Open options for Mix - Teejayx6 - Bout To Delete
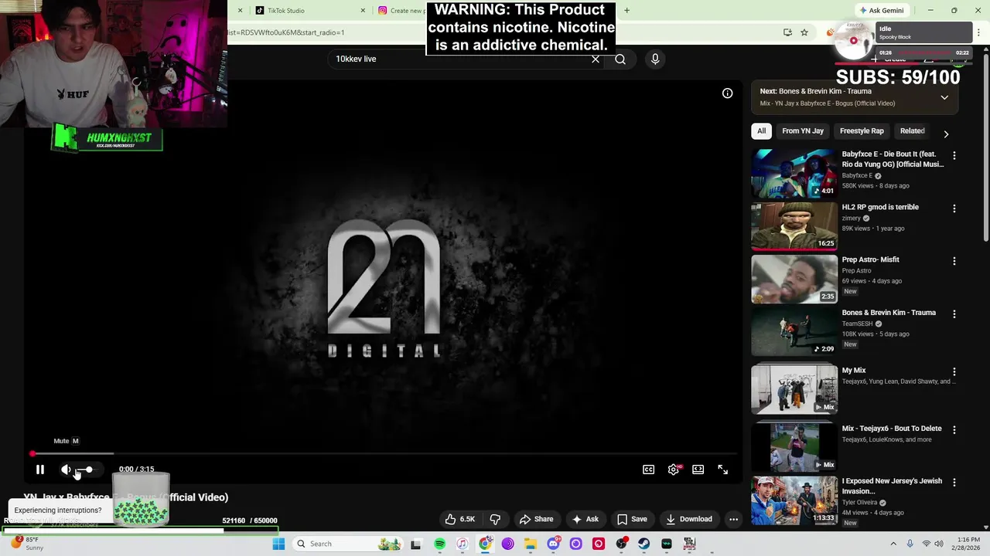Image resolution: width=990 pixels, height=556 pixels. coord(954,429)
